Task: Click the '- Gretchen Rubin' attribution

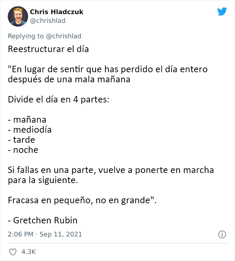Action: (43, 220)
